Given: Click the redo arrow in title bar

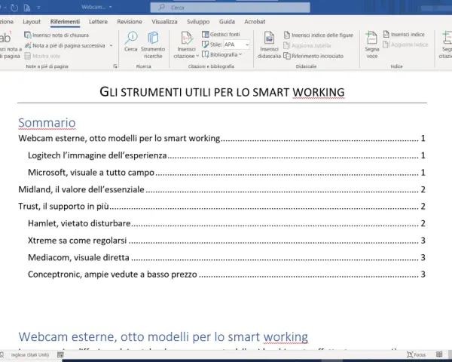Looking at the screenshot, I should pyautogui.click(x=14, y=8).
